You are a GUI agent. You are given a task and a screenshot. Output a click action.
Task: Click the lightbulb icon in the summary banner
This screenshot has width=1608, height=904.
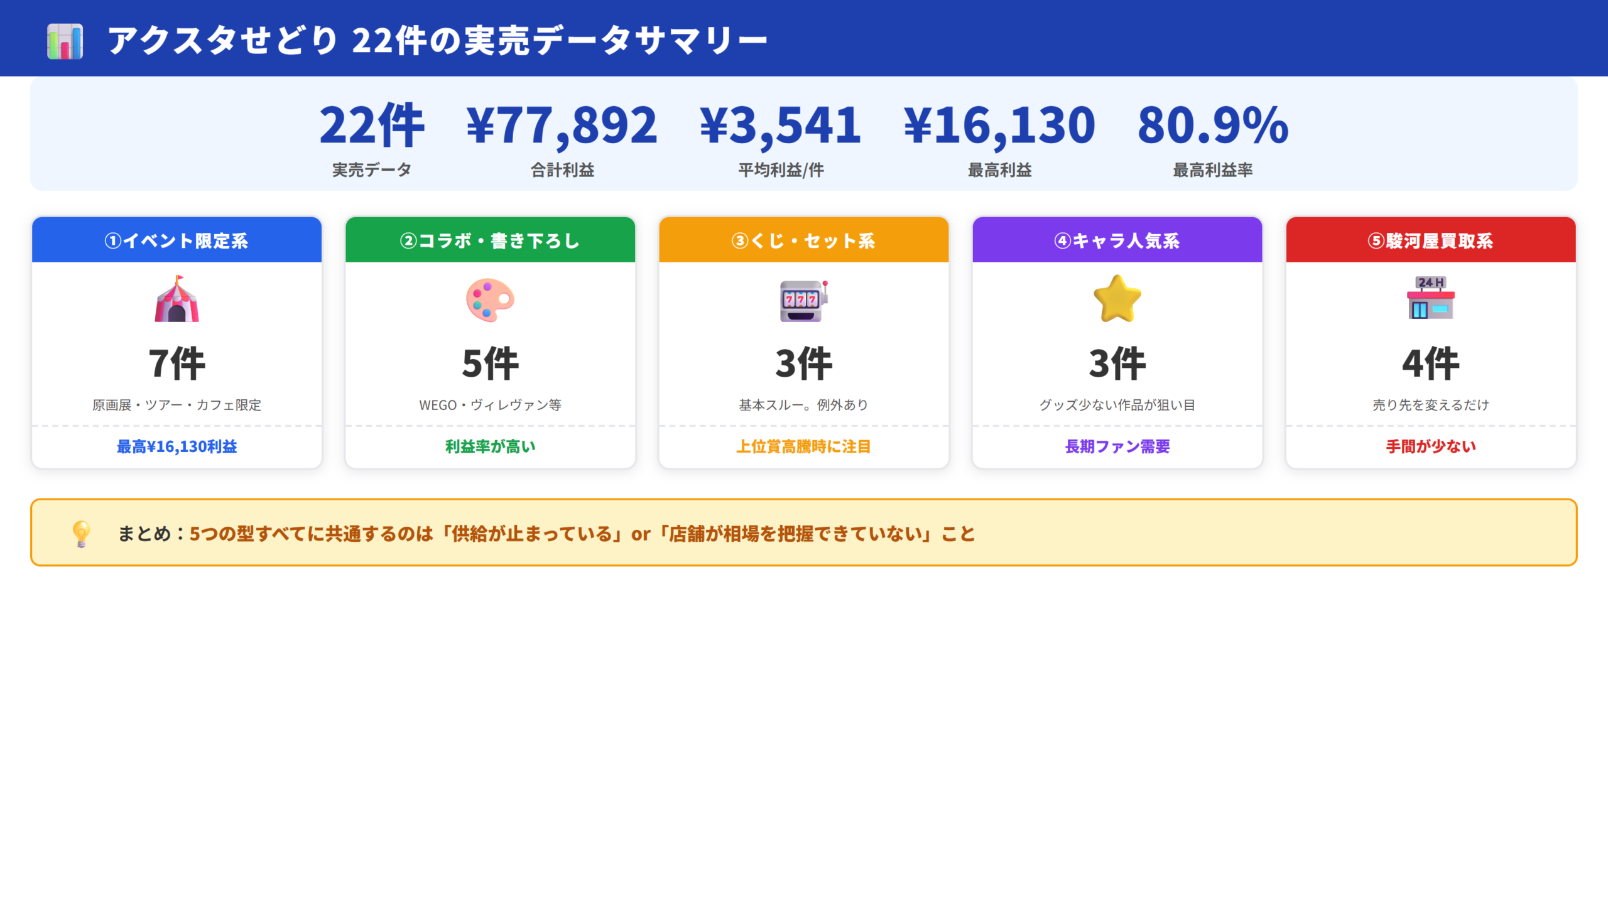82,533
